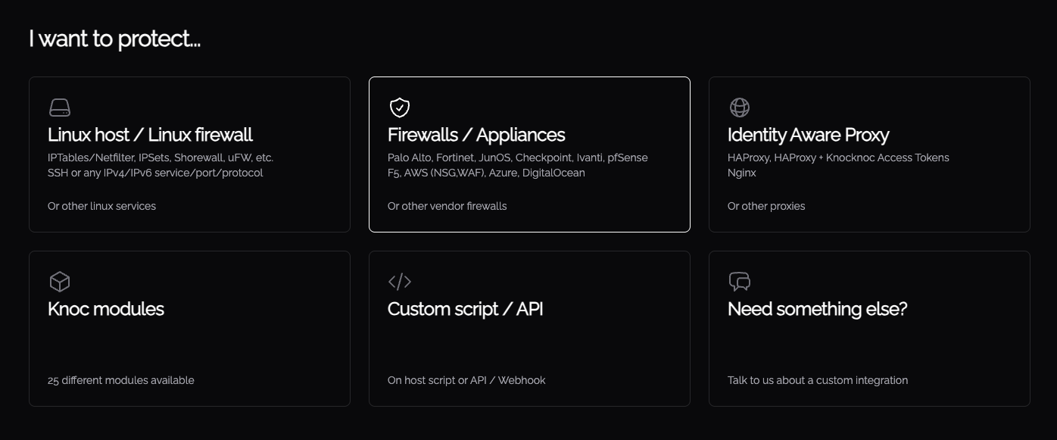The width and height of the screenshot is (1057, 440).
Task: Click the Need something else? heading
Action: point(817,309)
